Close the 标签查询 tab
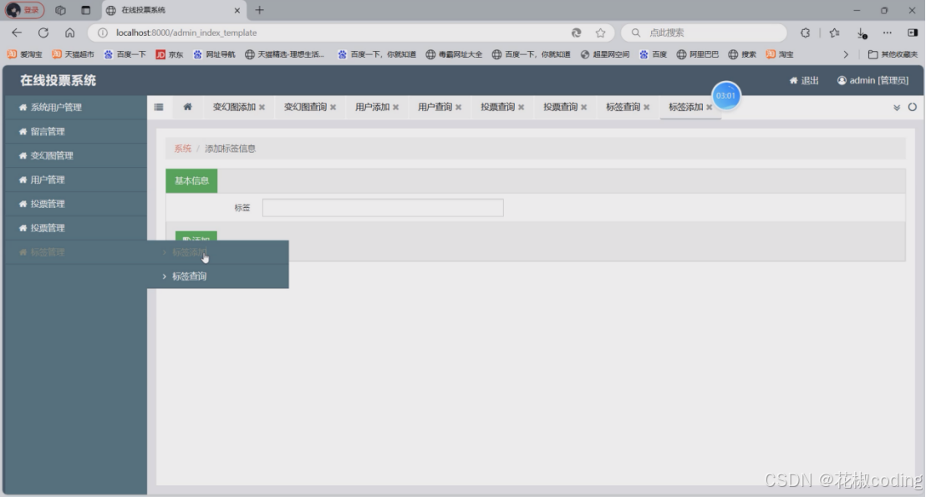The width and height of the screenshot is (926, 497). pyautogui.click(x=647, y=108)
